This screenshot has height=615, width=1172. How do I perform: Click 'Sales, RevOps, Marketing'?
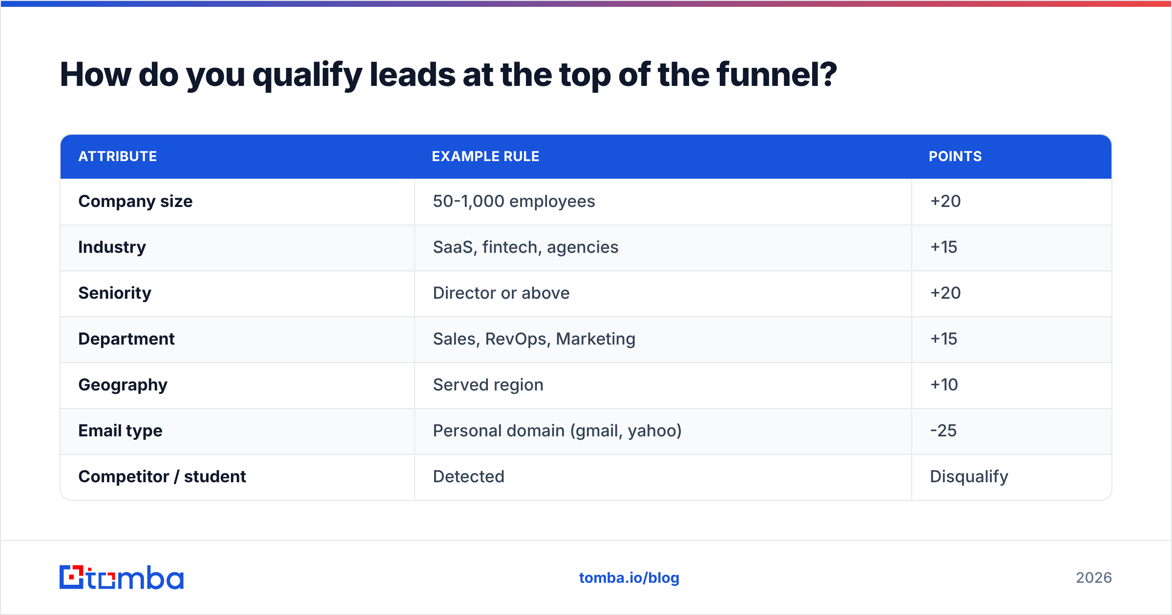point(534,339)
